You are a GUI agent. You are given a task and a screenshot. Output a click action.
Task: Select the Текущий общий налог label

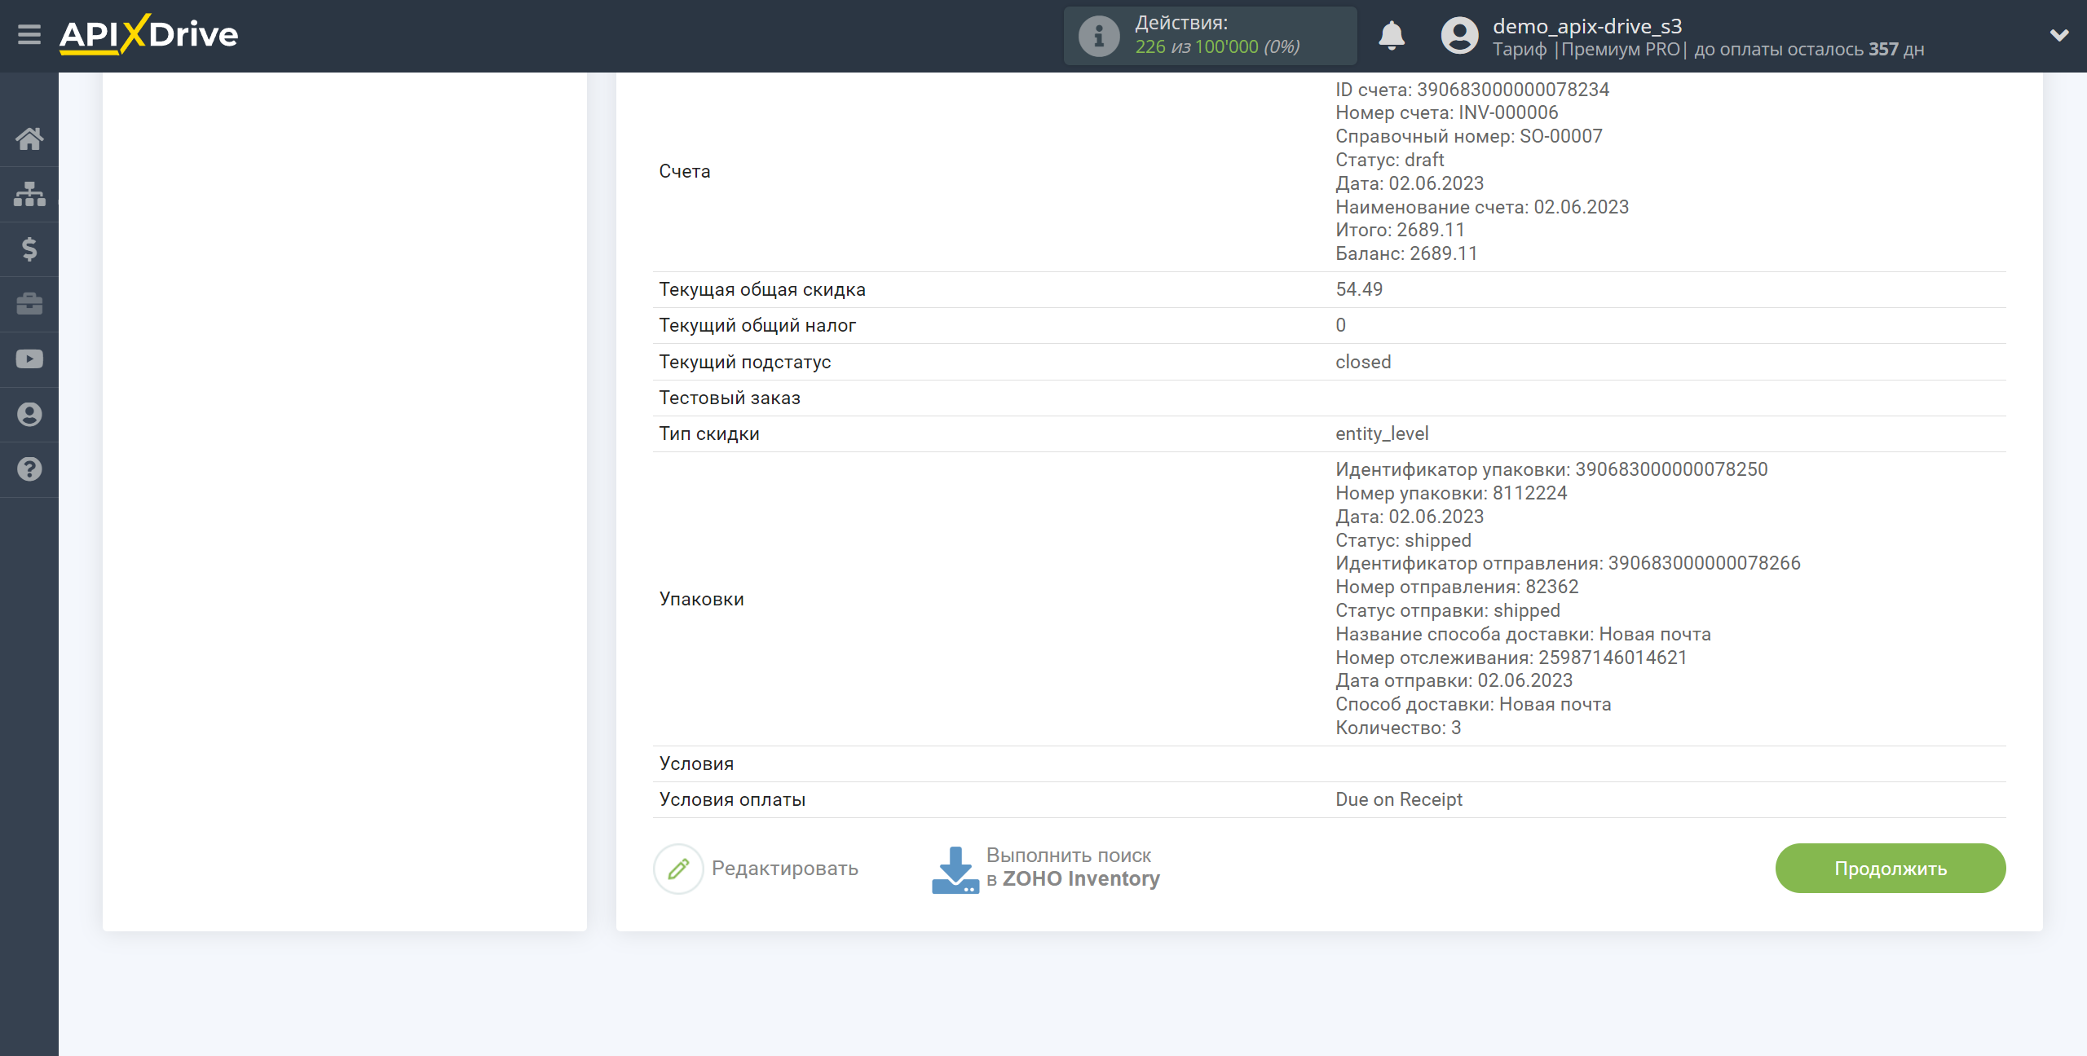point(757,325)
